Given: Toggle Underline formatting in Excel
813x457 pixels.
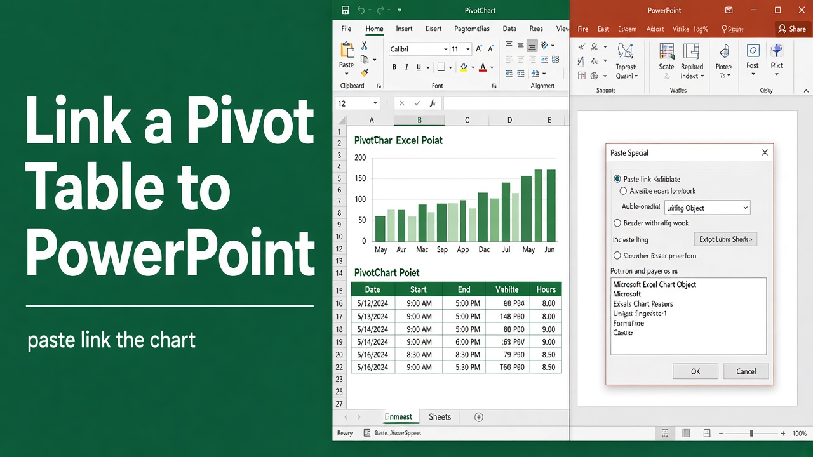Looking at the screenshot, I should click(x=419, y=67).
